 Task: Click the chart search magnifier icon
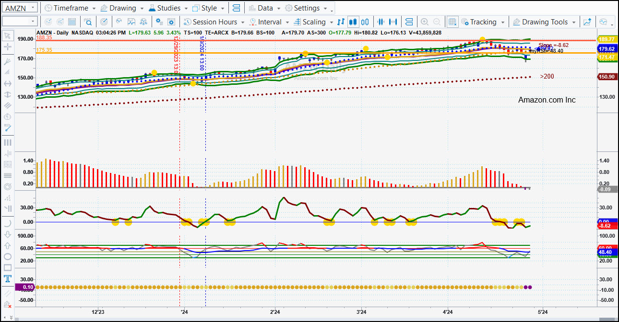pyautogui.click(x=88, y=22)
